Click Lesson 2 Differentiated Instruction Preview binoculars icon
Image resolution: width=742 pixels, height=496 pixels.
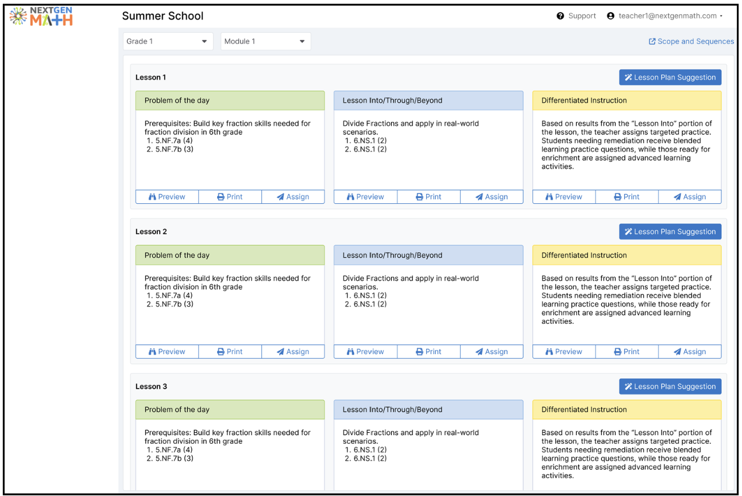click(x=549, y=352)
